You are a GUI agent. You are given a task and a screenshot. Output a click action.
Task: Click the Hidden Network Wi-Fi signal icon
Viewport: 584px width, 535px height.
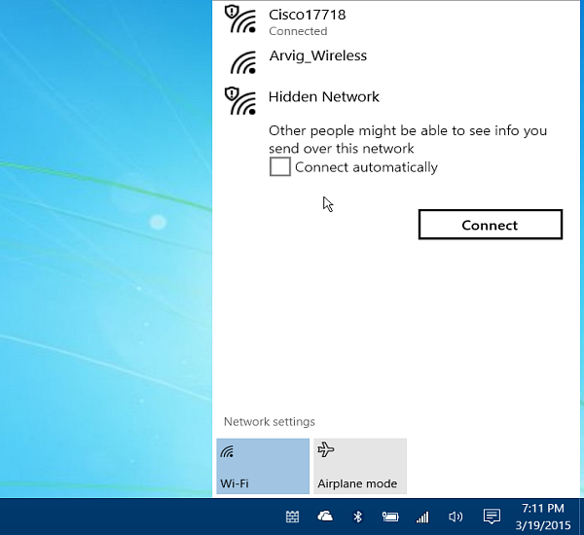[240, 101]
